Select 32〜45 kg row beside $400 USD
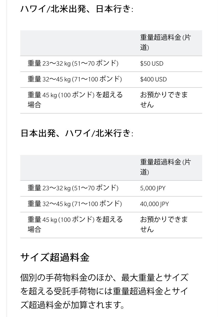Viewport: 218px width, 317px height. pos(75,79)
